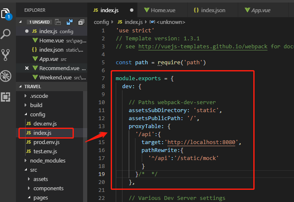
Task: Collapse the pages folder
Action: 29,197
